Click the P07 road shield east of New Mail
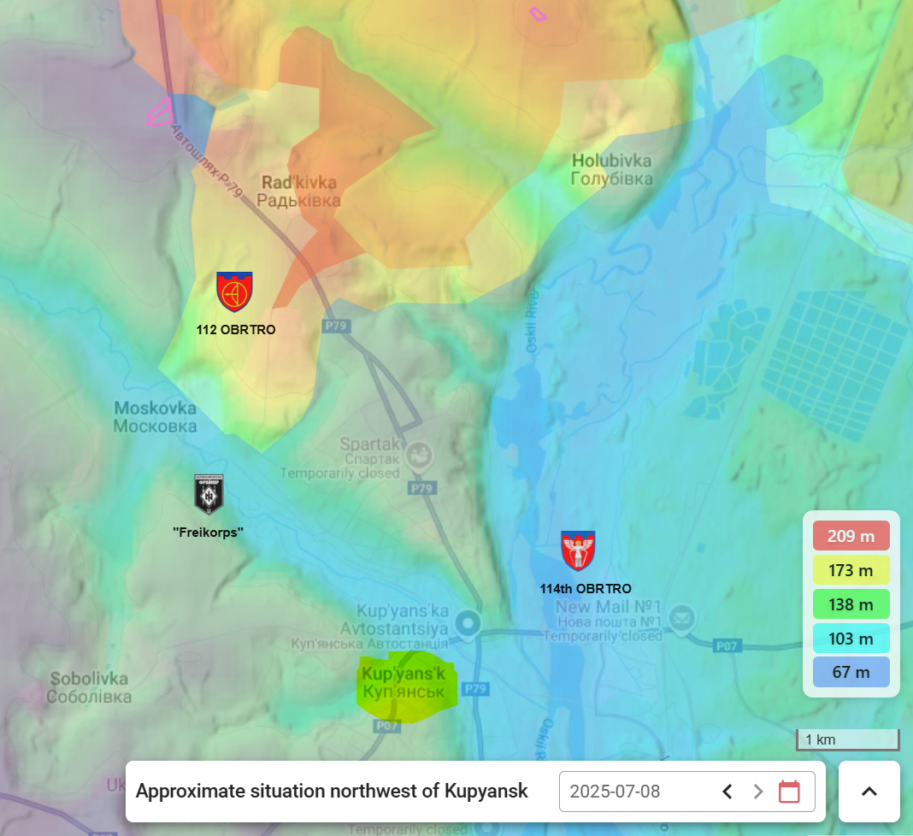This screenshot has width=913, height=836. 727,645
